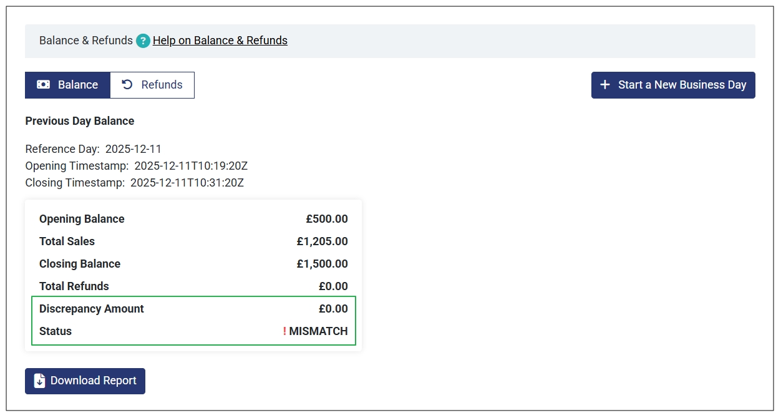Click the Total Sales £1,205.00 amount
This screenshot has width=781, height=418.
tap(322, 241)
